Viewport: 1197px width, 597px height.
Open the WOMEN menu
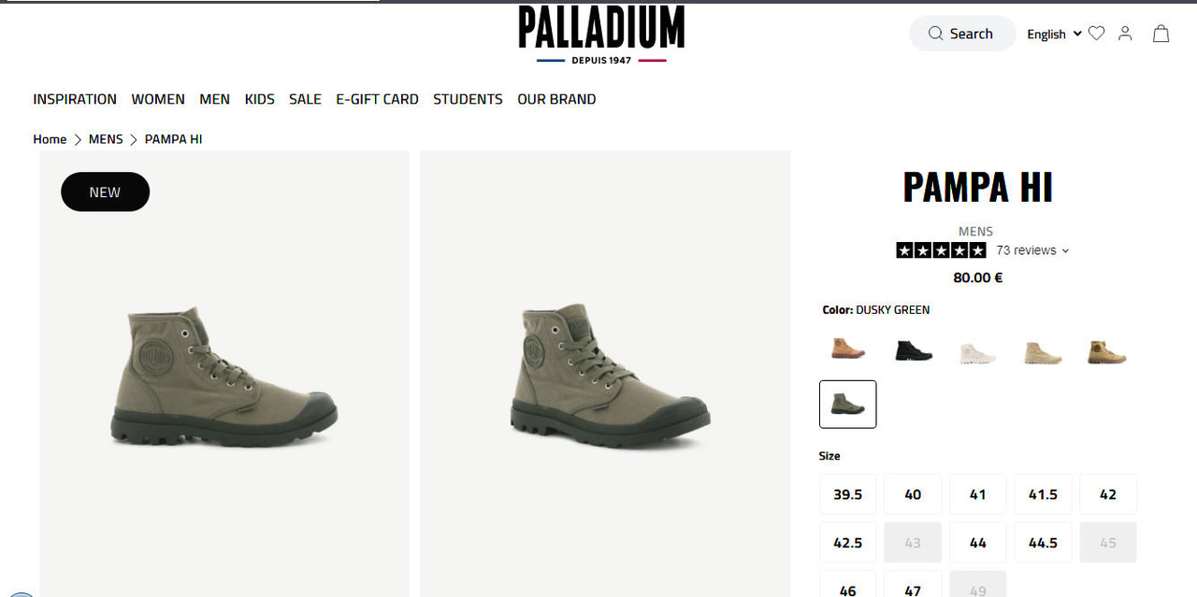click(158, 99)
